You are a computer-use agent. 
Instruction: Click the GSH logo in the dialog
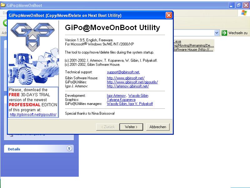(33, 37)
